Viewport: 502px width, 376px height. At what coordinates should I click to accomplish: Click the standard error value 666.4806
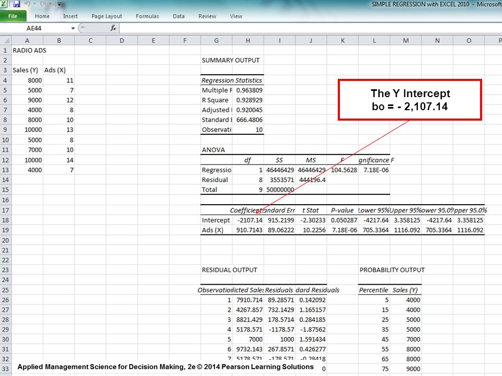coord(248,120)
